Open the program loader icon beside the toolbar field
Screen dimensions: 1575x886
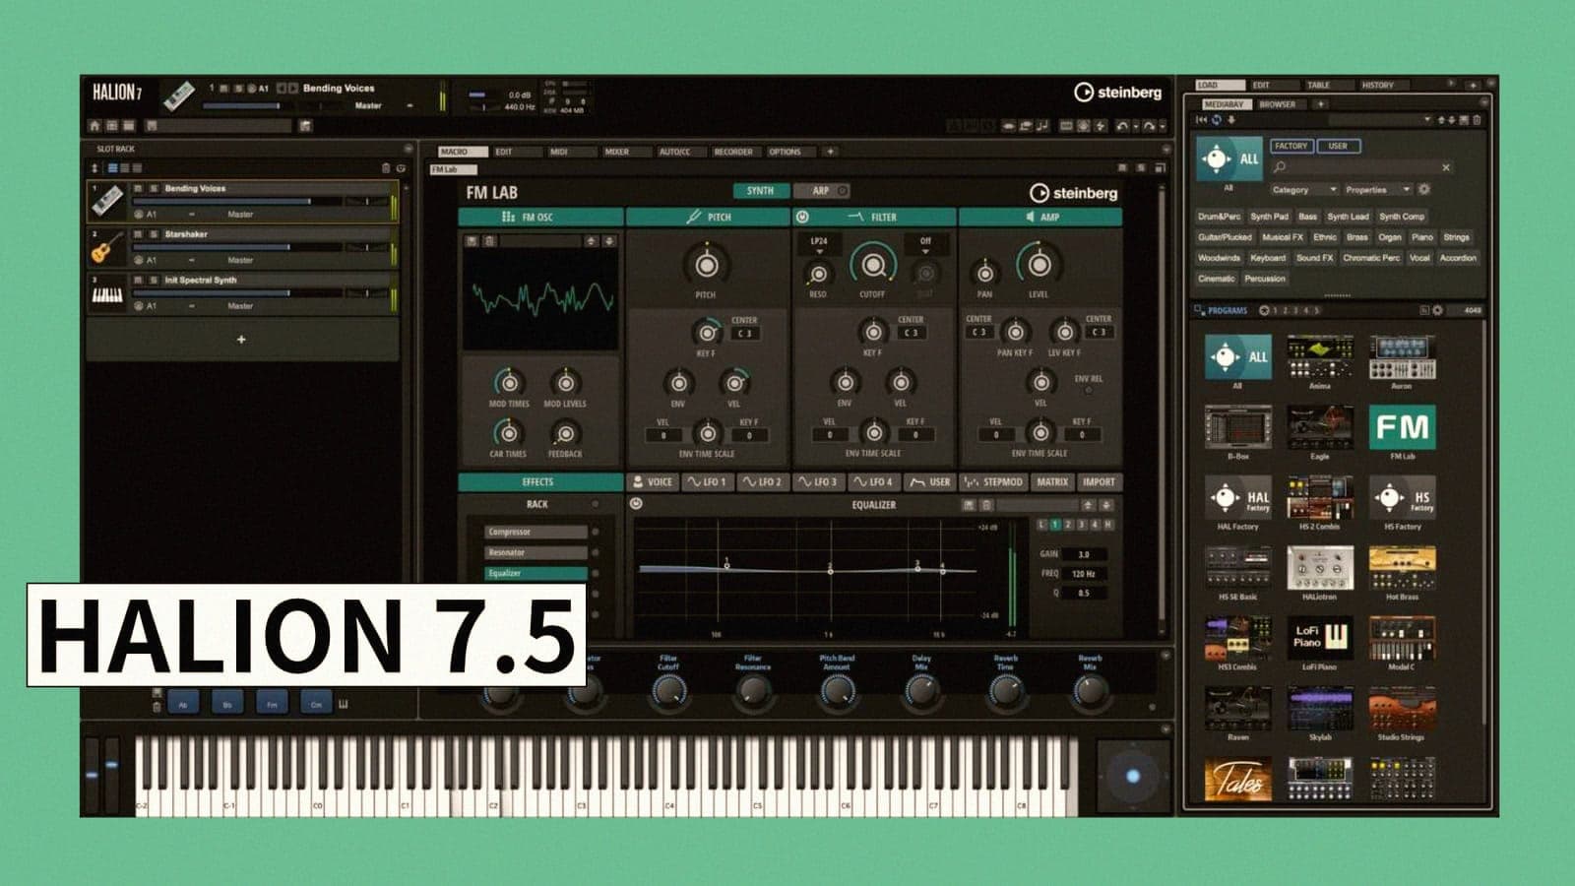click(305, 126)
